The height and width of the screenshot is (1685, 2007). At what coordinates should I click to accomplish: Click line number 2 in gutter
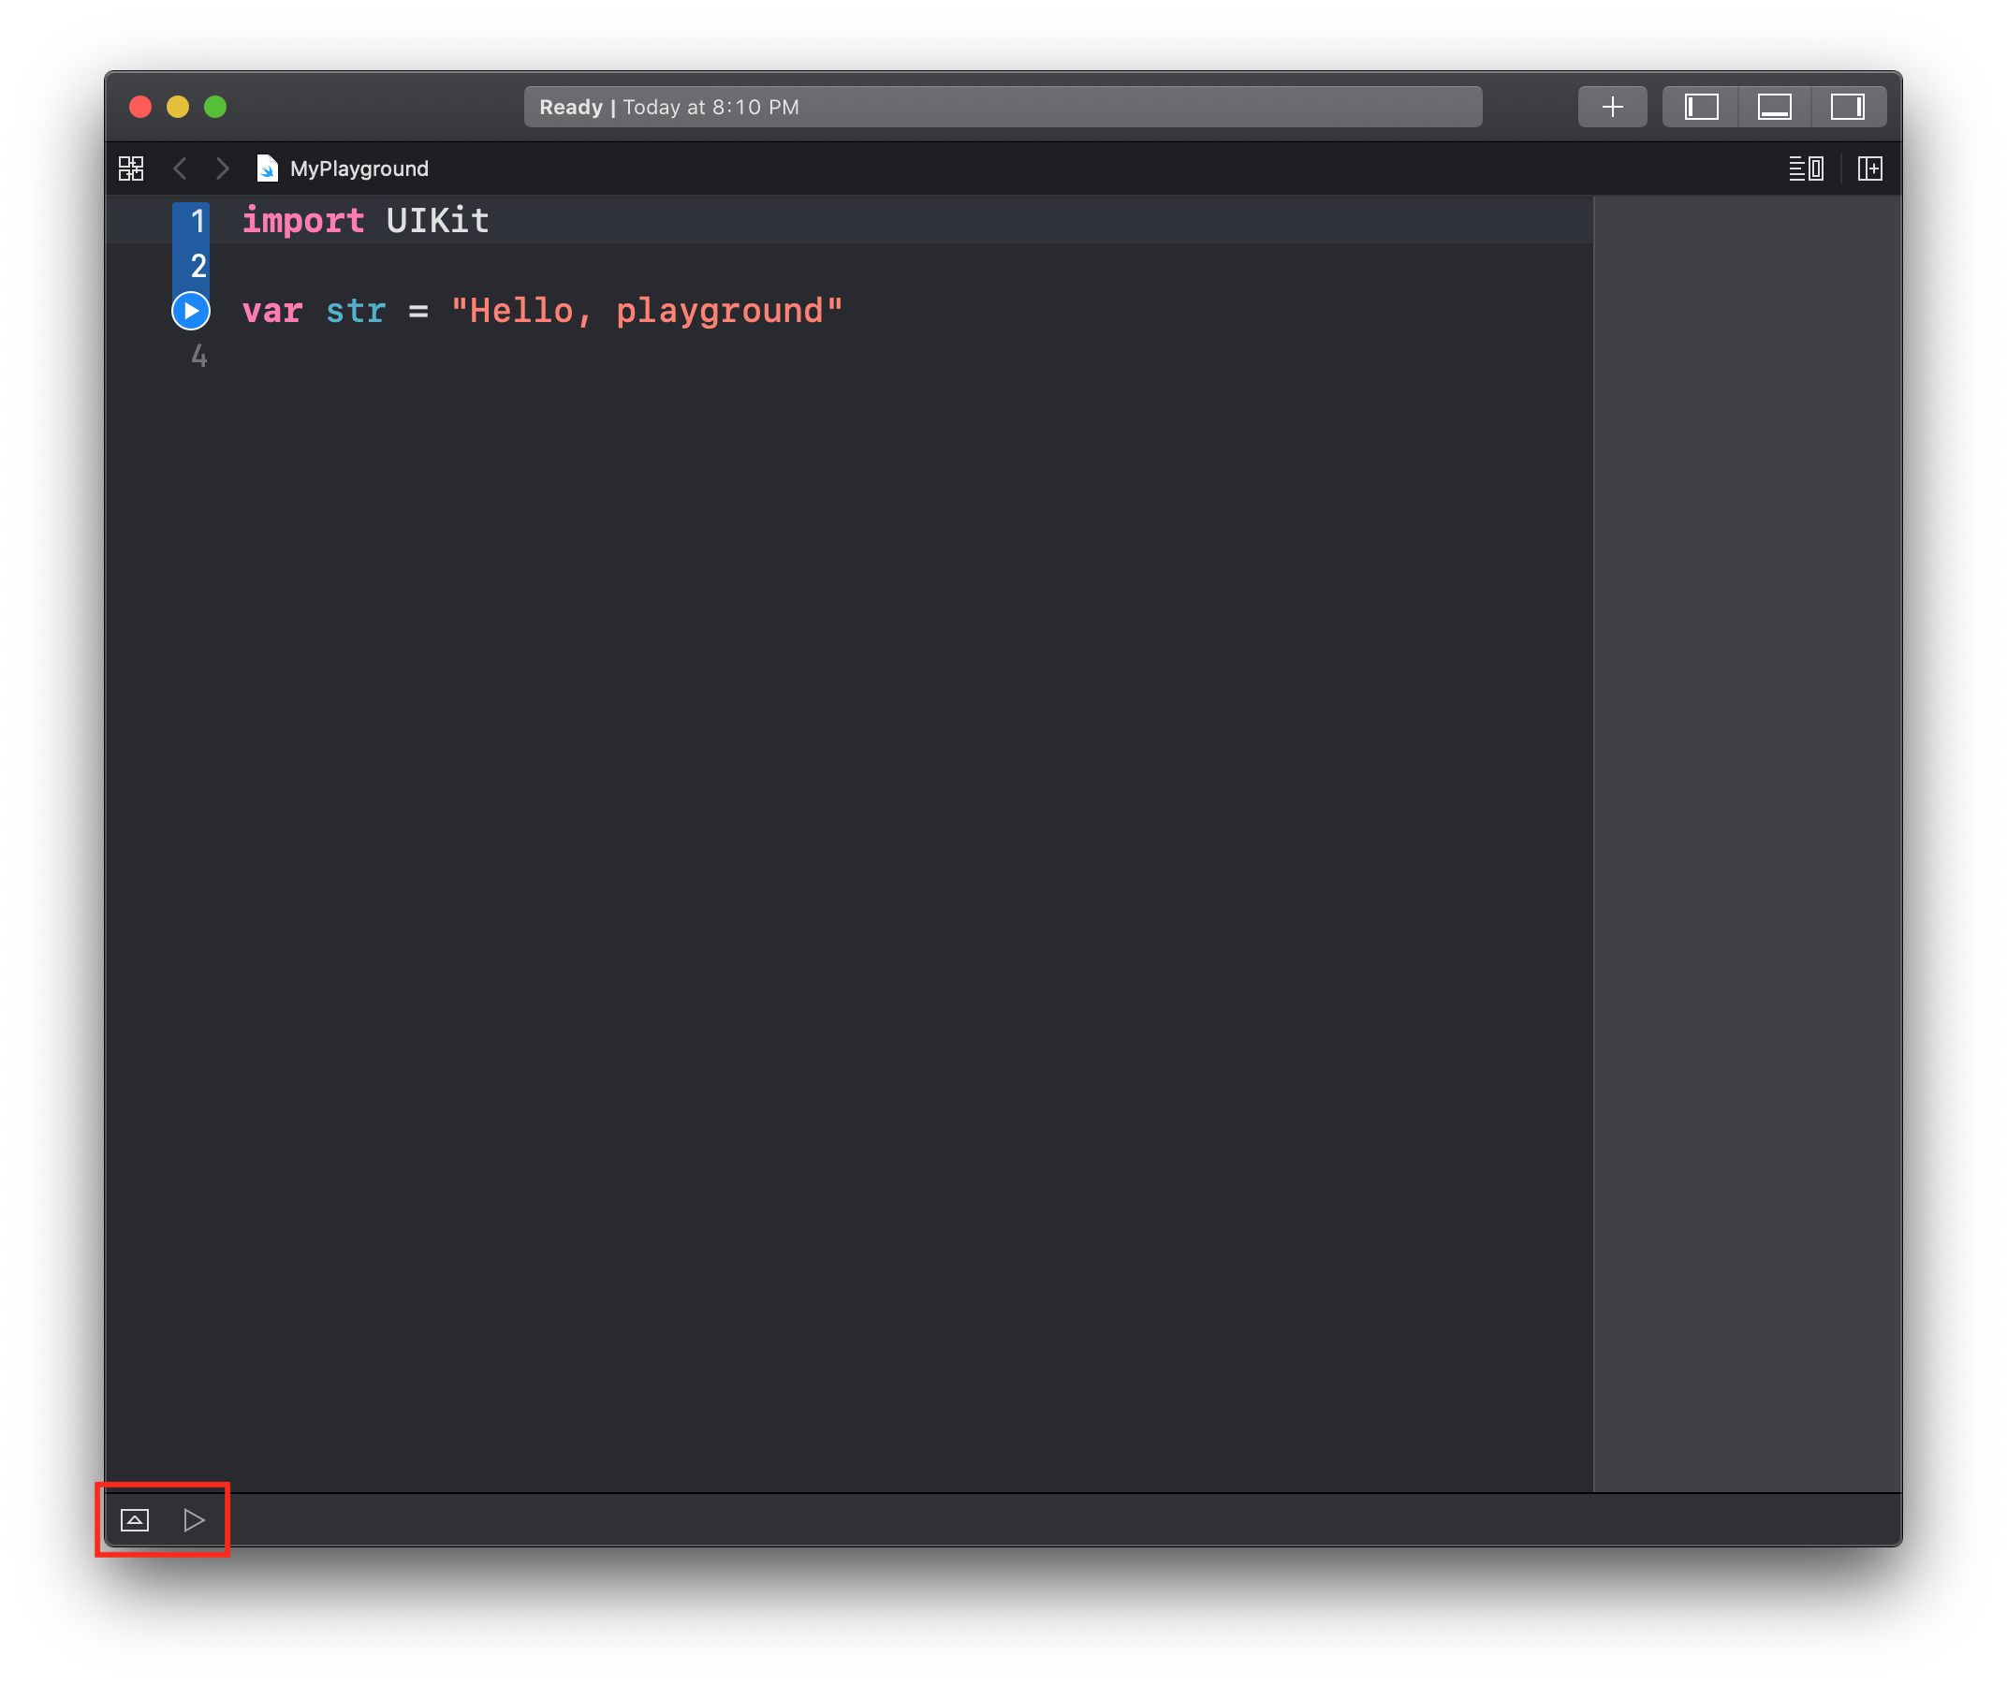[x=198, y=266]
